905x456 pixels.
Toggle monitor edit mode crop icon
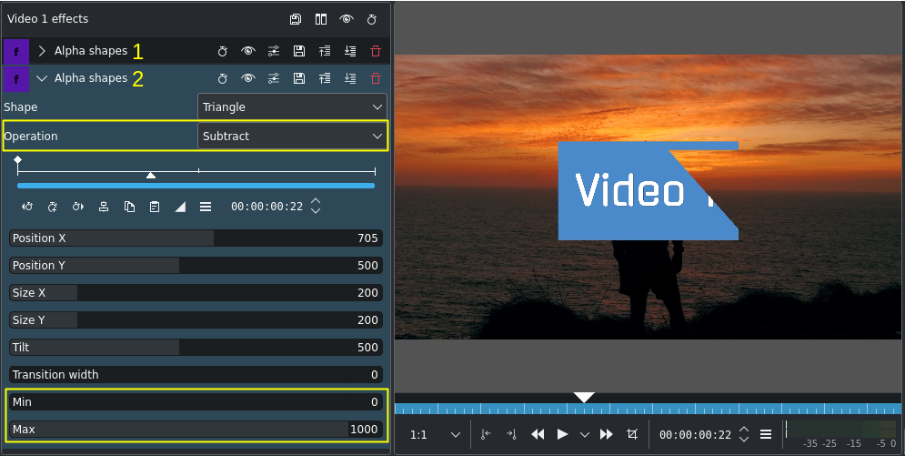(632, 435)
